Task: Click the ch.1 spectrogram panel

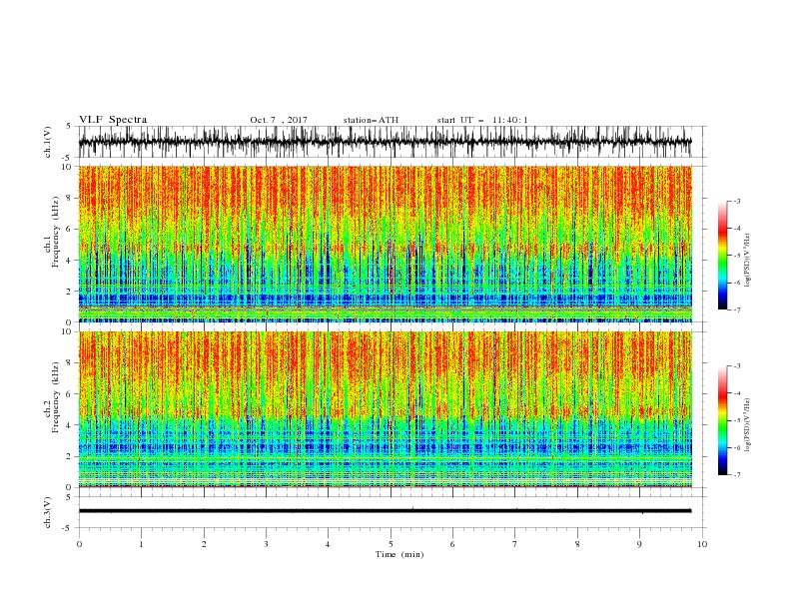Action: pos(385,244)
